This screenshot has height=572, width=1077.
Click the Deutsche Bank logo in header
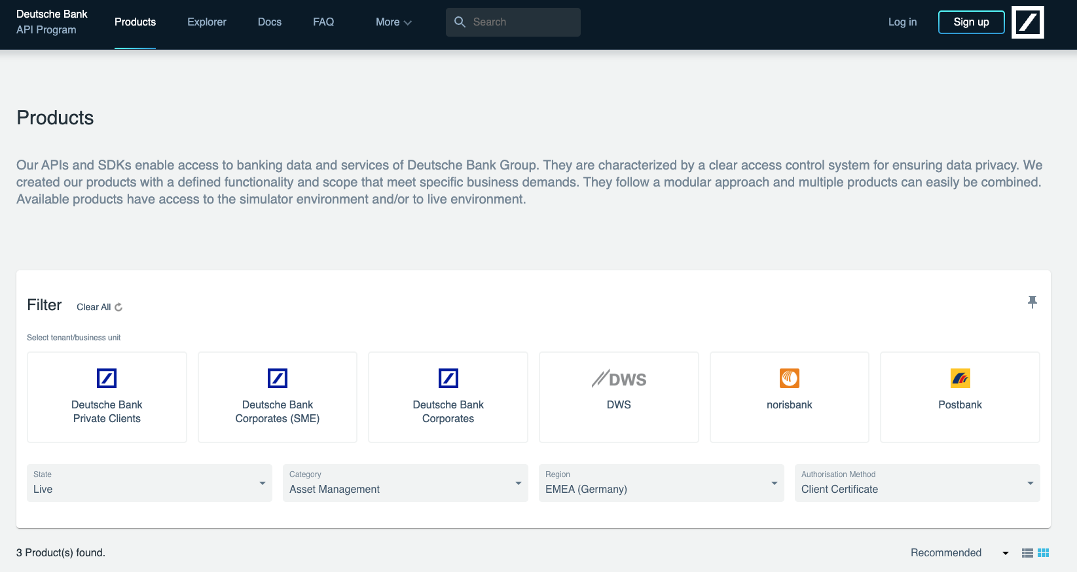click(x=1027, y=22)
